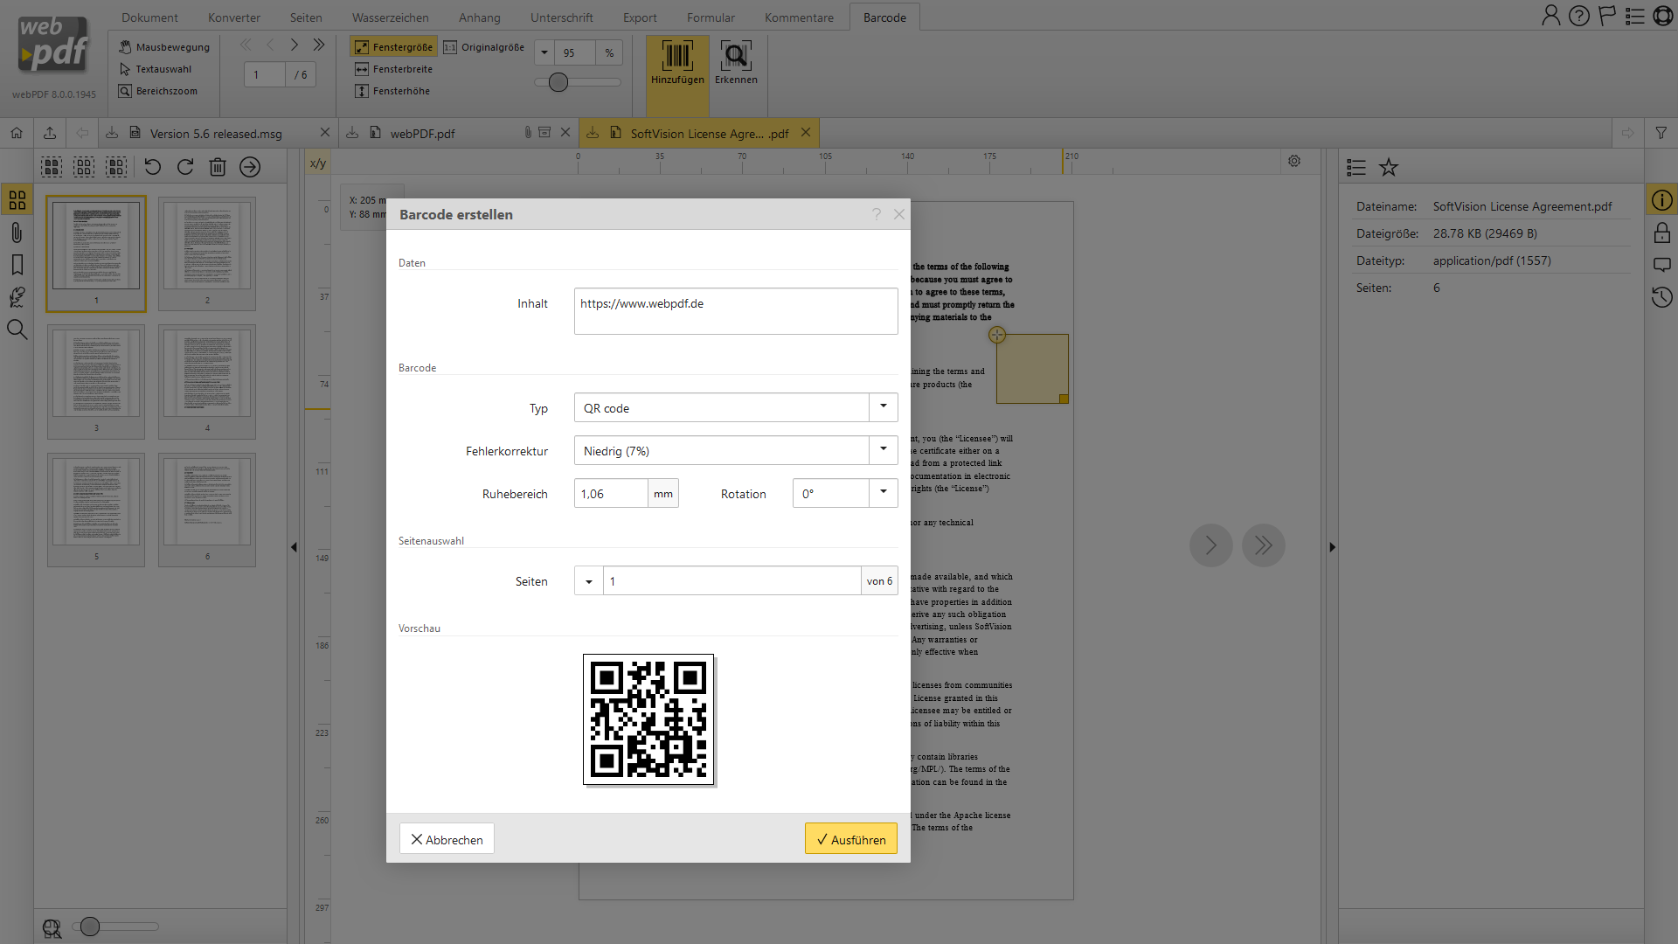
Task: Click the Erkennen barcode recognition icon
Action: [x=736, y=61]
